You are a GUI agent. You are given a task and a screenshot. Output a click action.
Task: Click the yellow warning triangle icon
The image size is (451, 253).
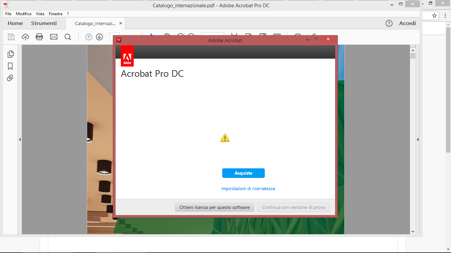coord(225,138)
